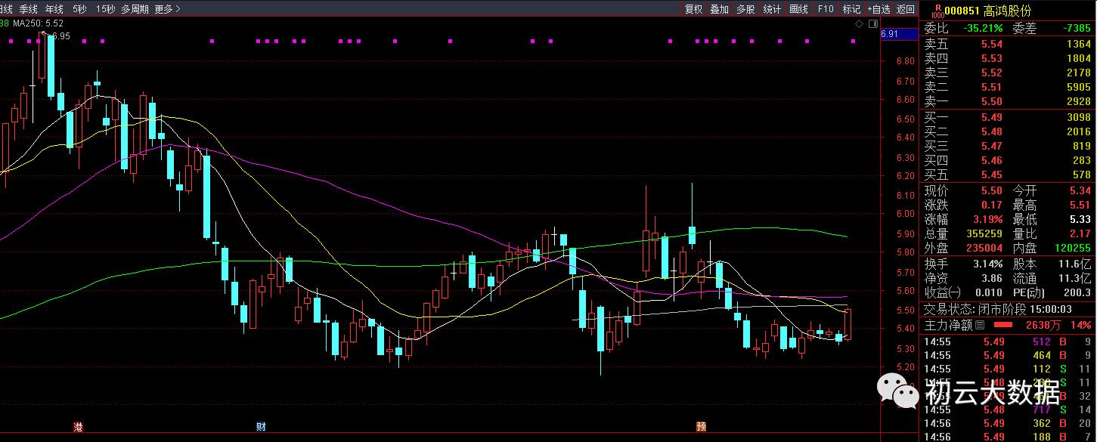Click the 14:55 trade with volume 464
This screenshot has width=1097, height=442.
pos(1008,355)
